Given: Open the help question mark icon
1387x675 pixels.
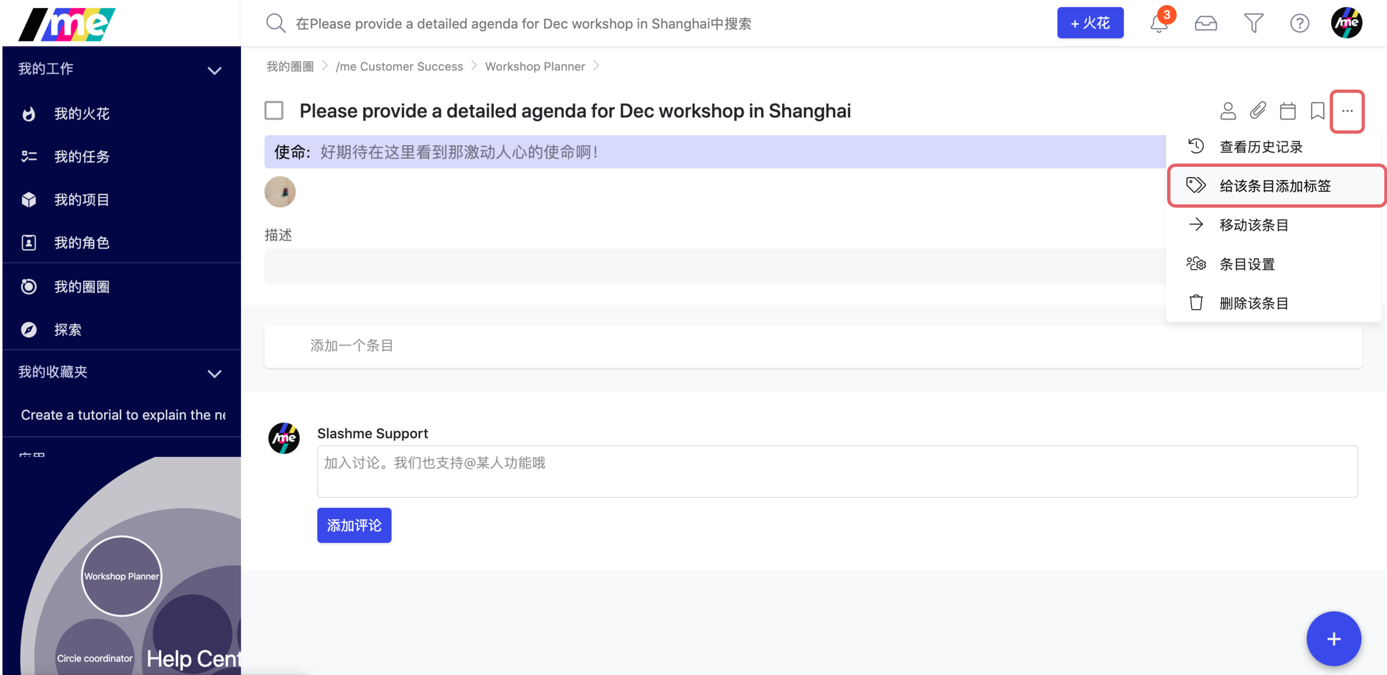Looking at the screenshot, I should tap(1299, 24).
